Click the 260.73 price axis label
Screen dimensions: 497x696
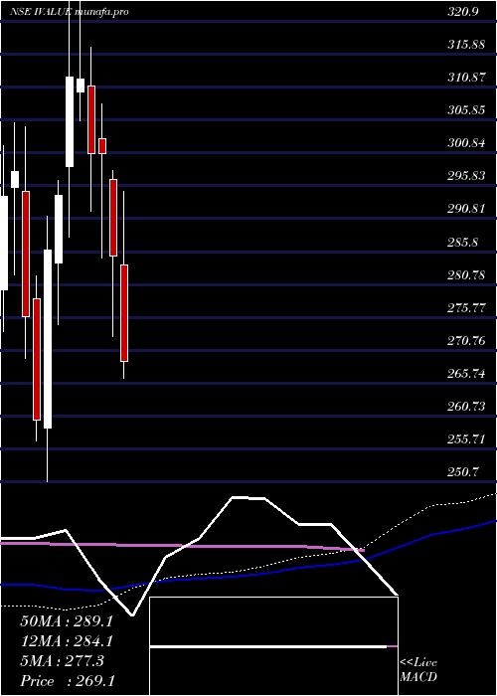(466, 407)
